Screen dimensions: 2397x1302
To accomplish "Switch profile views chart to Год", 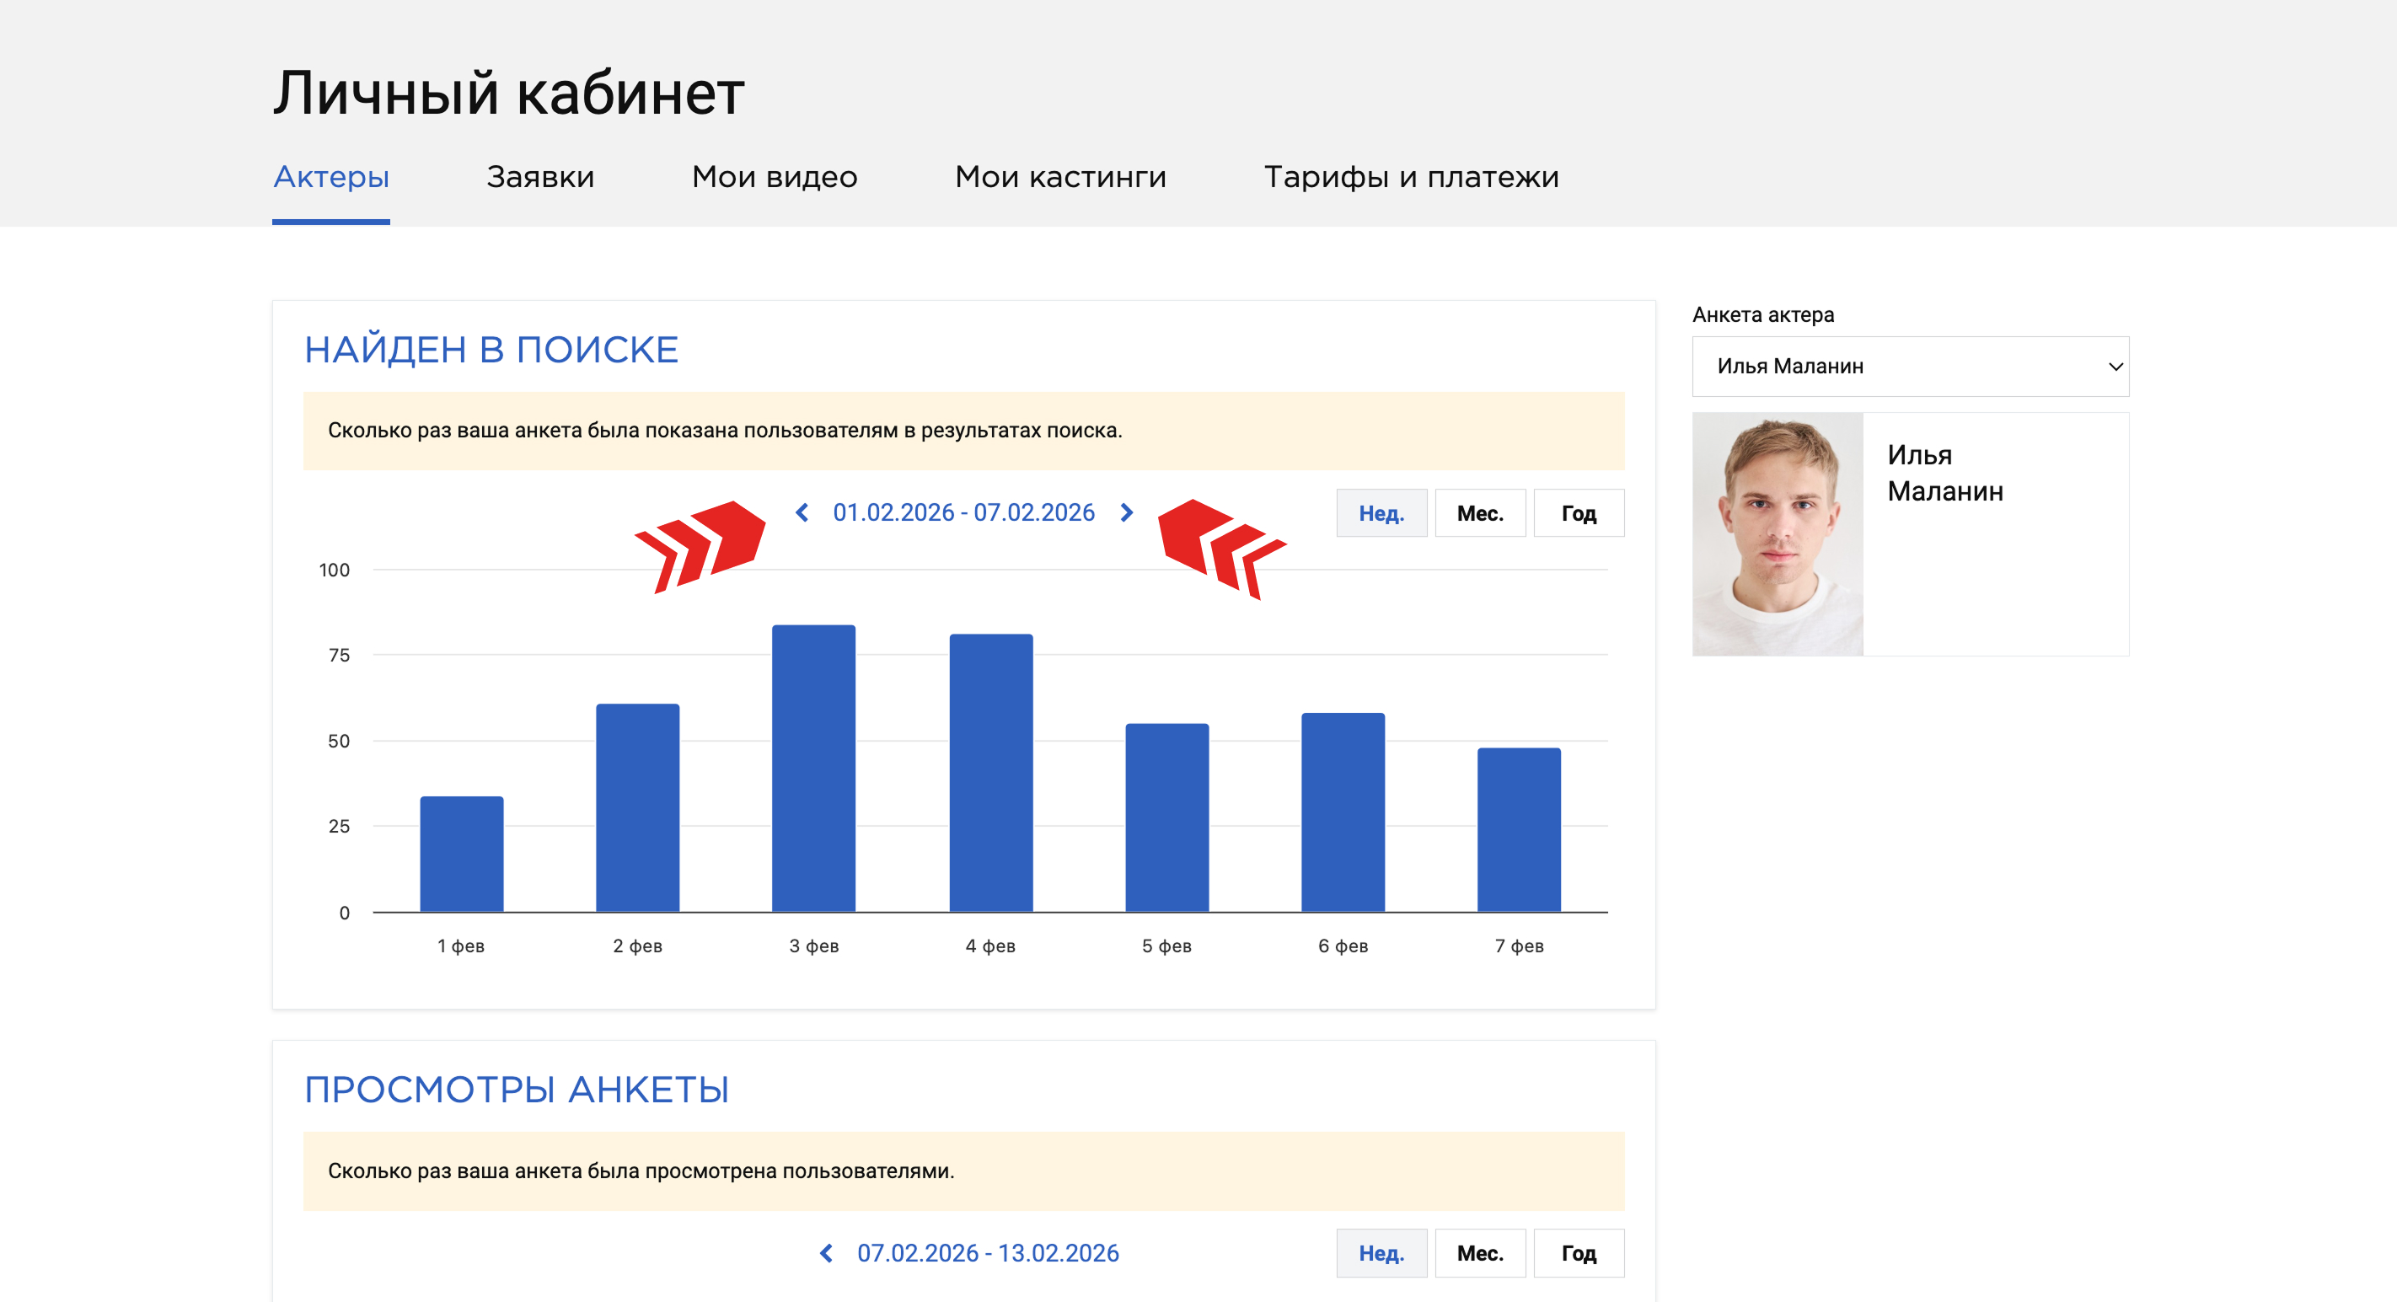I will coord(1578,1252).
